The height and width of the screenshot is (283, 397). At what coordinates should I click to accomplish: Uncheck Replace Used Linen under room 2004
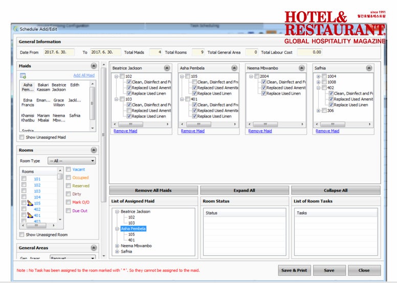[x=264, y=93]
